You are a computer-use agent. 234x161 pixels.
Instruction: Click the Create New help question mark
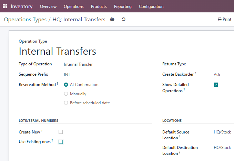(x=42, y=131)
